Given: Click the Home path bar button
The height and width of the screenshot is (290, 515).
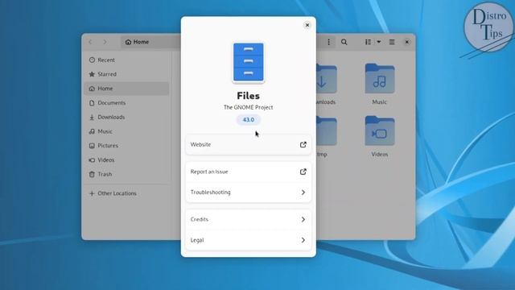Looking at the screenshot, I should point(138,42).
